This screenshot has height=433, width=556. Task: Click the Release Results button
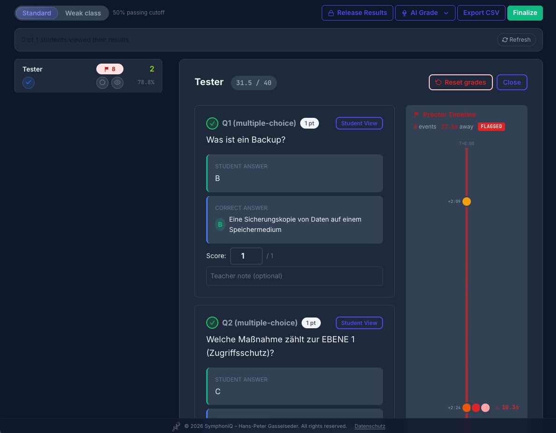357,13
